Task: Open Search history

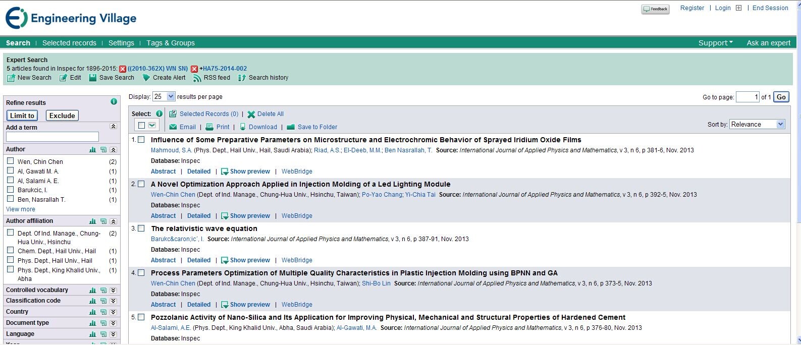Action: click(263, 78)
